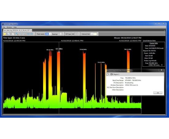Click the Cursor Info heading
The width and height of the screenshot is (169, 139).
coord(154,43)
